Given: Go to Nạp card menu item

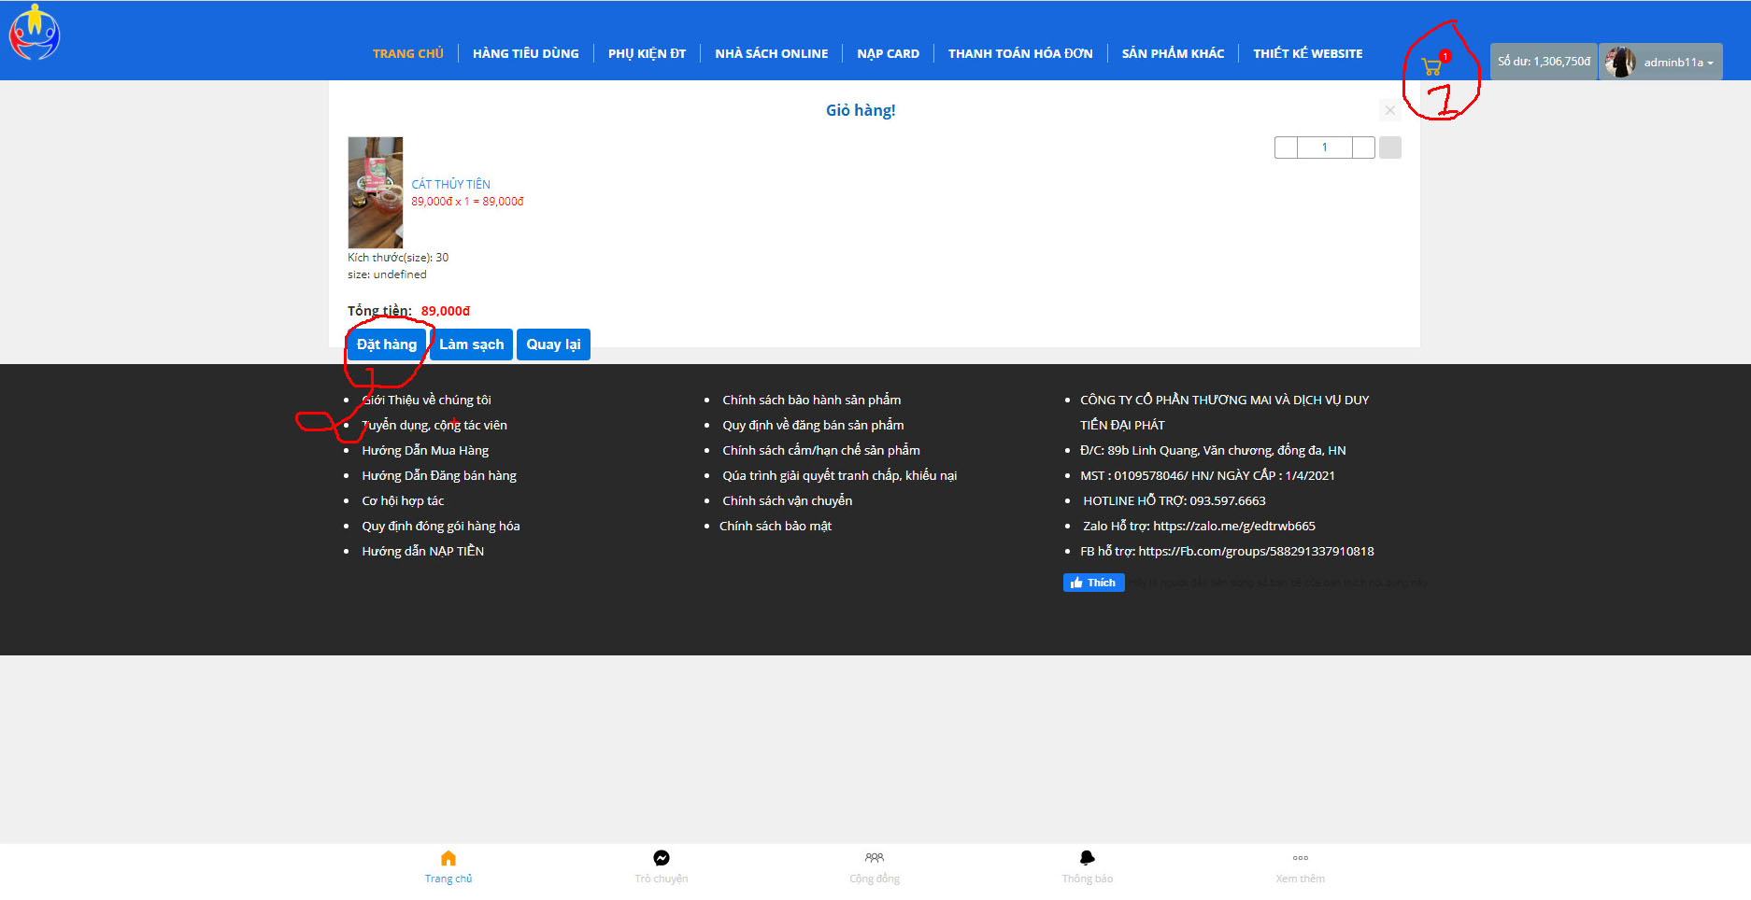Looking at the screenshot, I should point(888,53).
